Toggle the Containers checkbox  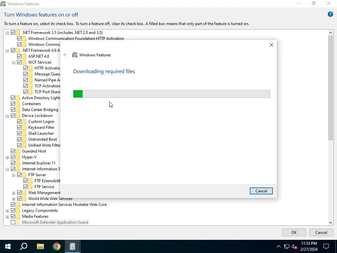[13, 104]
